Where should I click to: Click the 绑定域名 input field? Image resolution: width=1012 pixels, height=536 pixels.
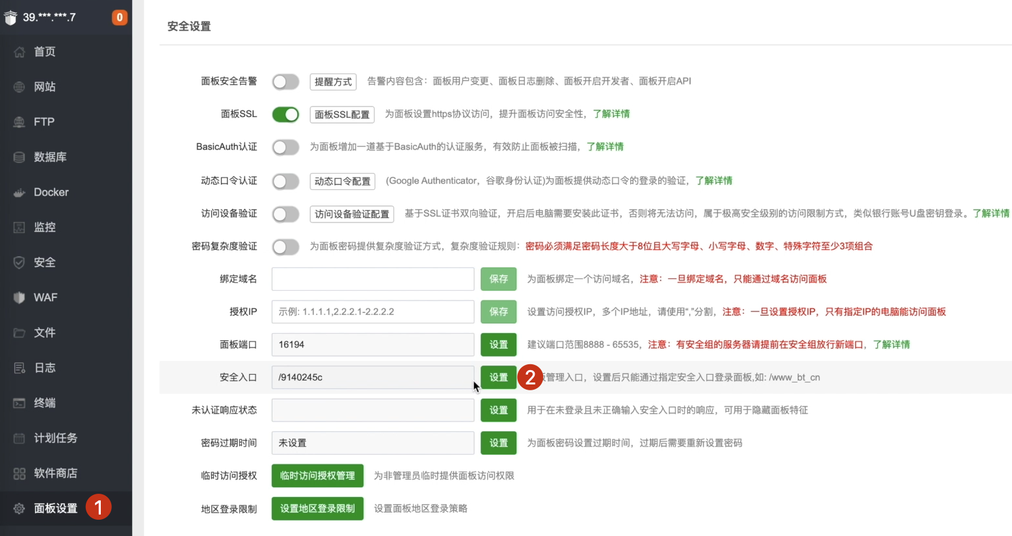click(x=373, y=279)
